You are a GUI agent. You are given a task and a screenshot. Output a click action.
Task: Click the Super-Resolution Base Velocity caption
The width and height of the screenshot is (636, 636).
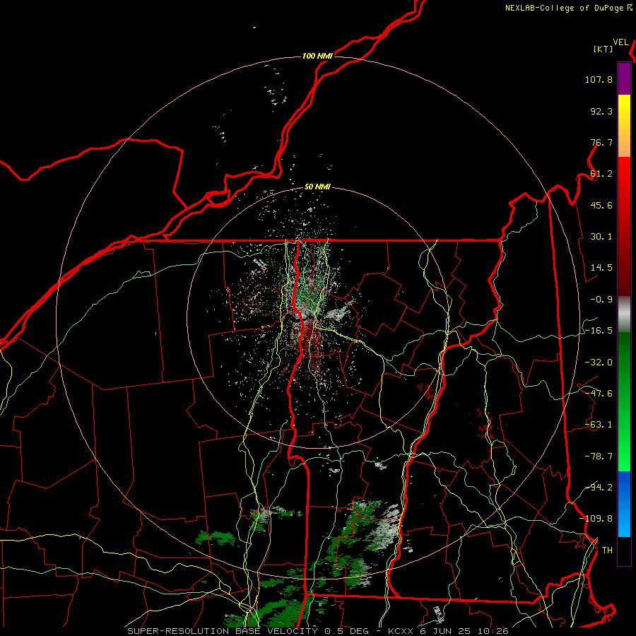[x=317, y=631]
